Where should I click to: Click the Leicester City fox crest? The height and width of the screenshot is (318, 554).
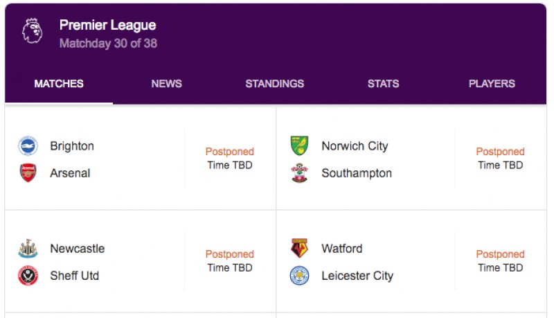tap(299, 276)
